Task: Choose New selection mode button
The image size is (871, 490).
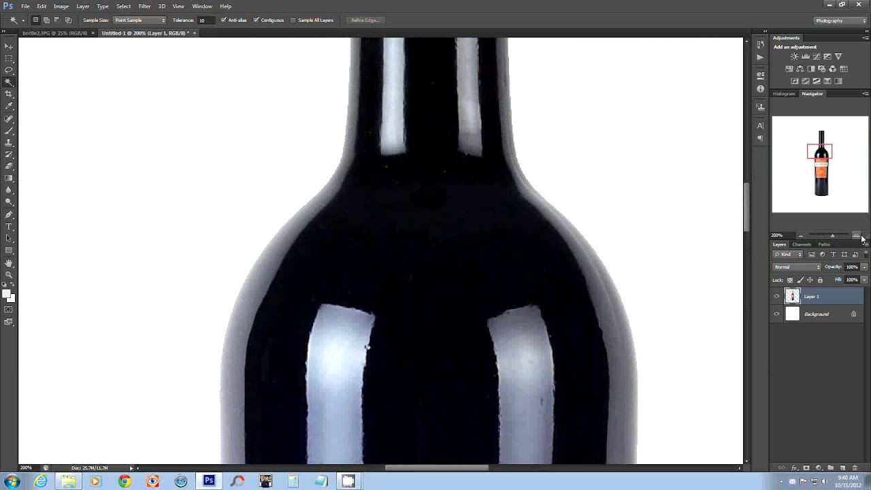Action: tap(36, 20)
